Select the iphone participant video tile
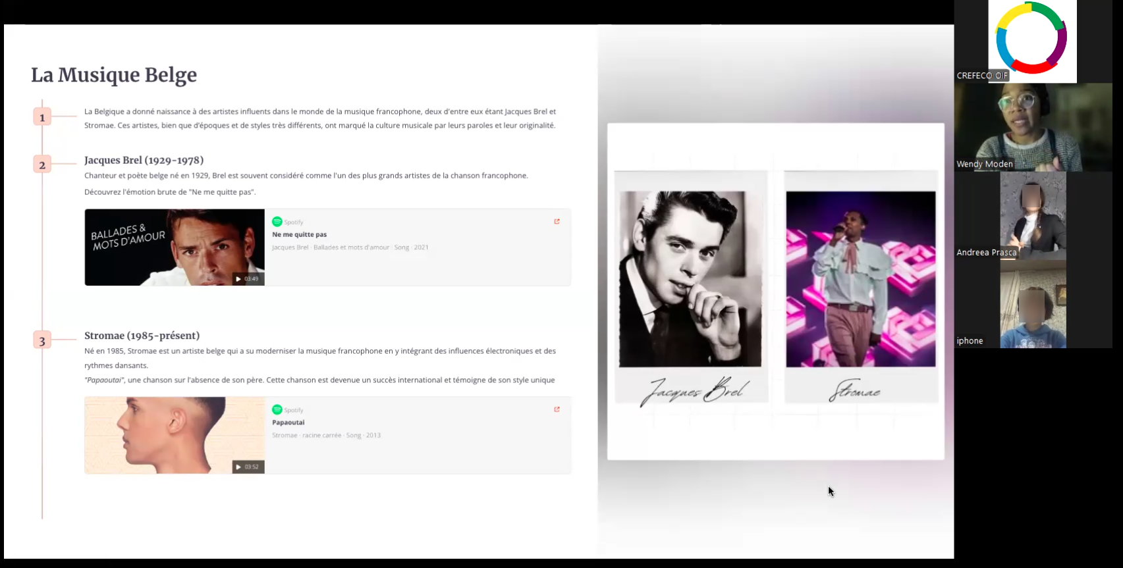Viewport: 1123px width, 568px height. (x=1033, y=304)
